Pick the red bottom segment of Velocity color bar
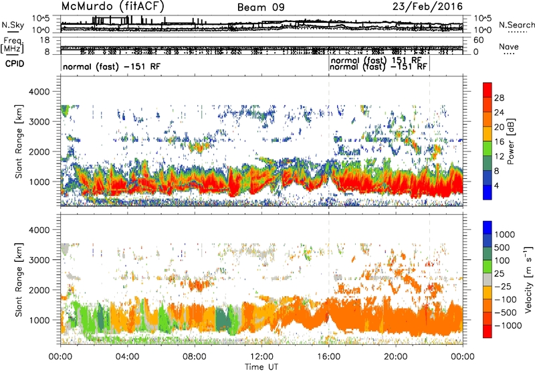This screenshot has width=535, height=371. 488,331
